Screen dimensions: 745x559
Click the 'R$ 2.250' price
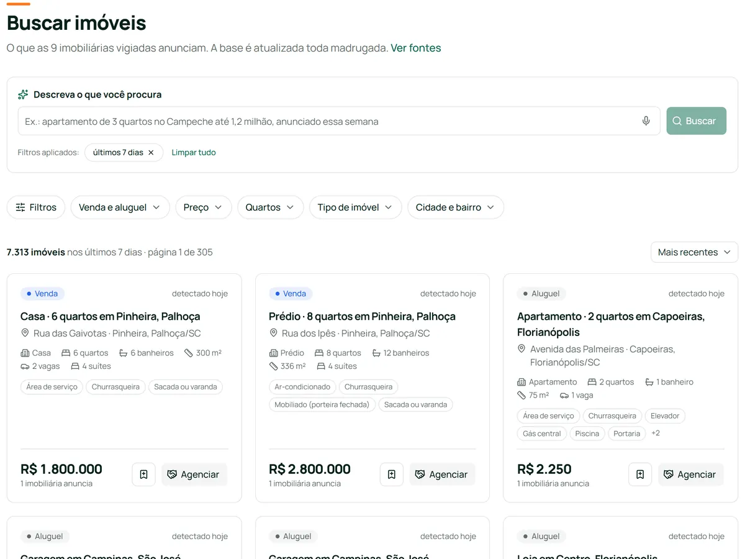544,469
